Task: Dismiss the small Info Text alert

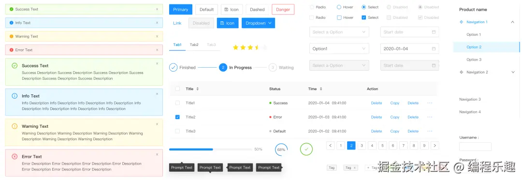Action: tap(157, 23)
